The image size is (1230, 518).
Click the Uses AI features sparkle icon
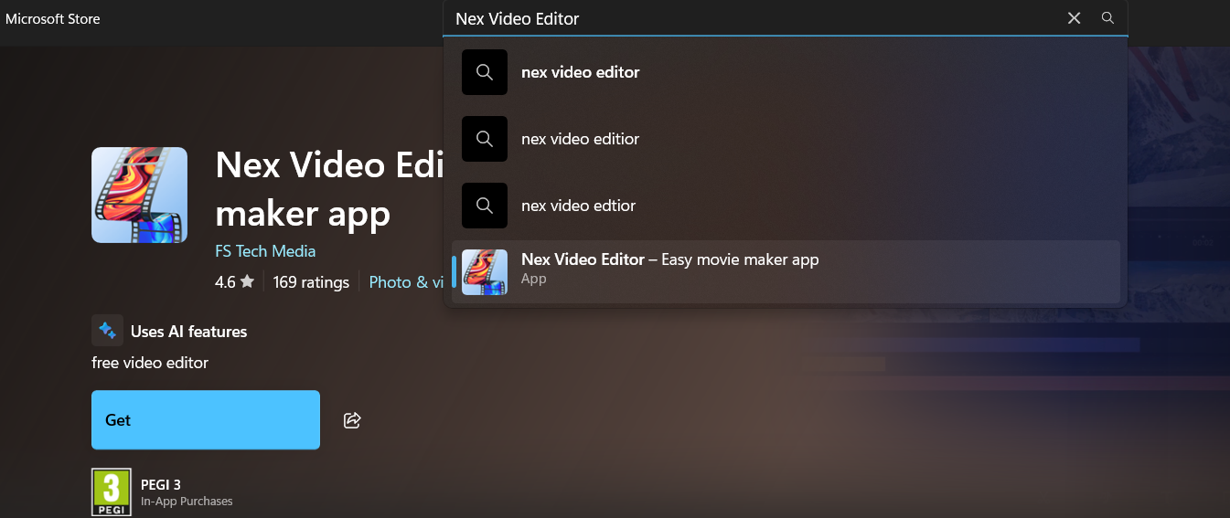click(107, 331)
